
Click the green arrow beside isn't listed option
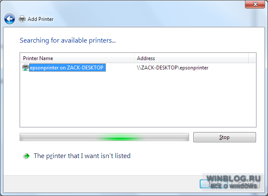click(26, 156)
